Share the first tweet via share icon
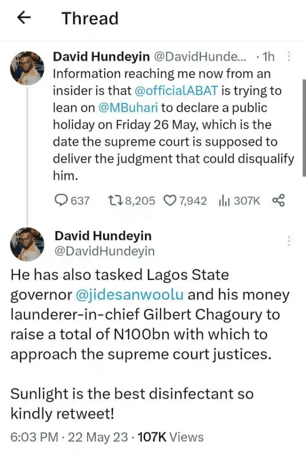This screenshot has width=306, height=452. click(x=279, y=201)
